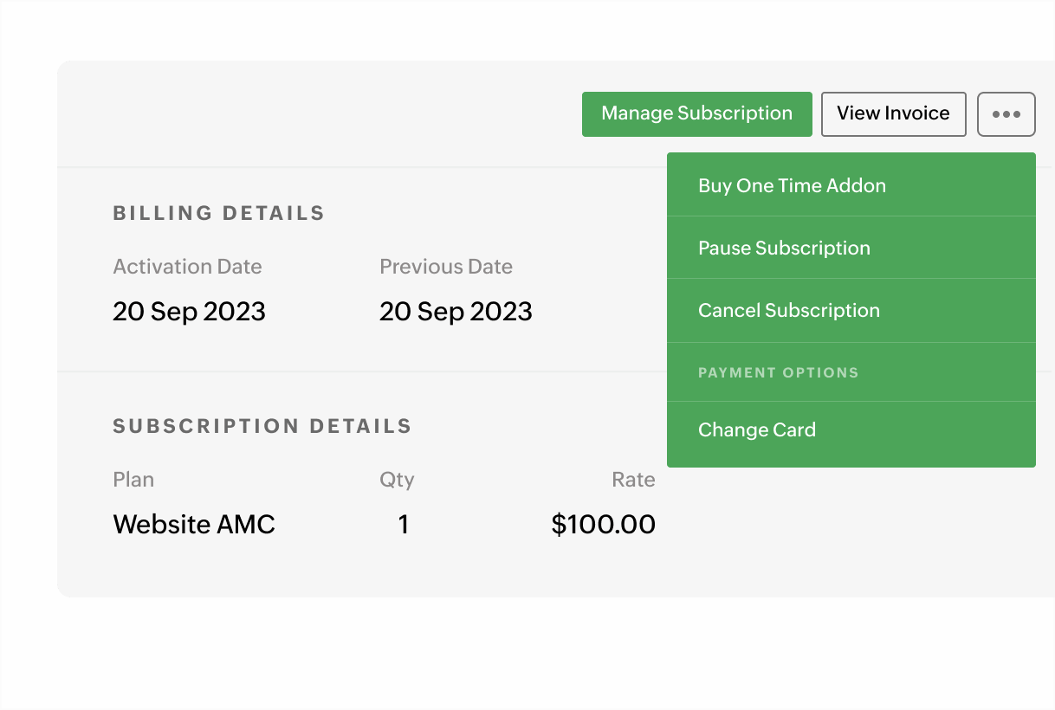Select the $100.00 rate amount
The image size is (1055, 710).
point(603,524)
